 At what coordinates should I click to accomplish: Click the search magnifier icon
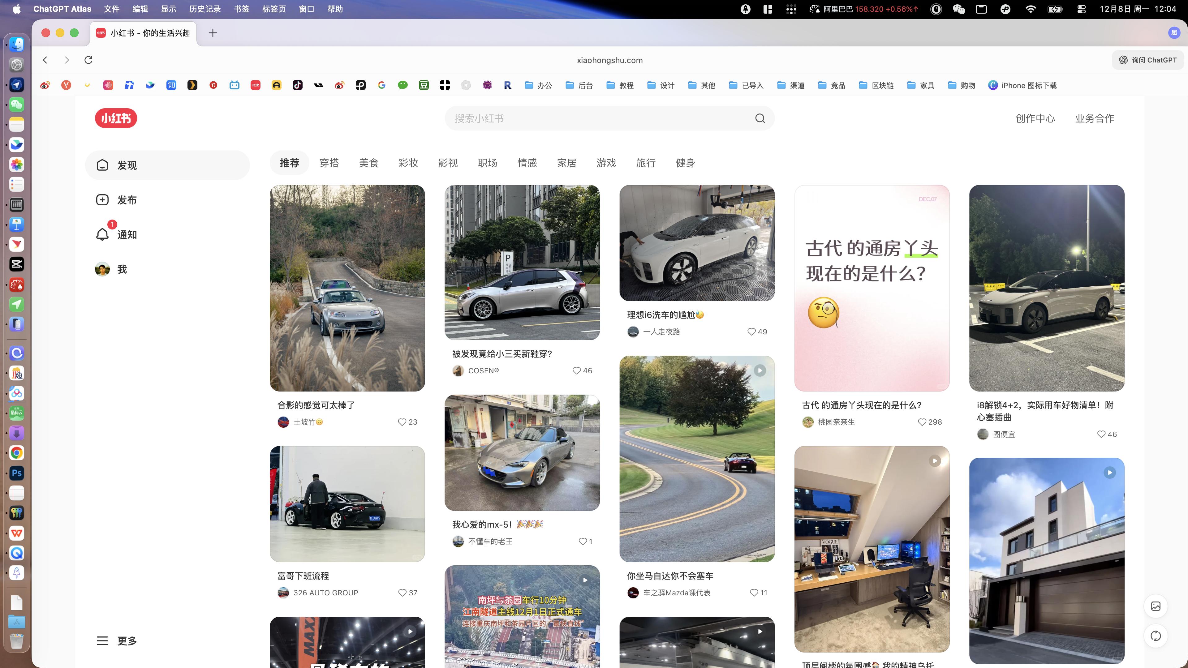(x=760, y=118)
